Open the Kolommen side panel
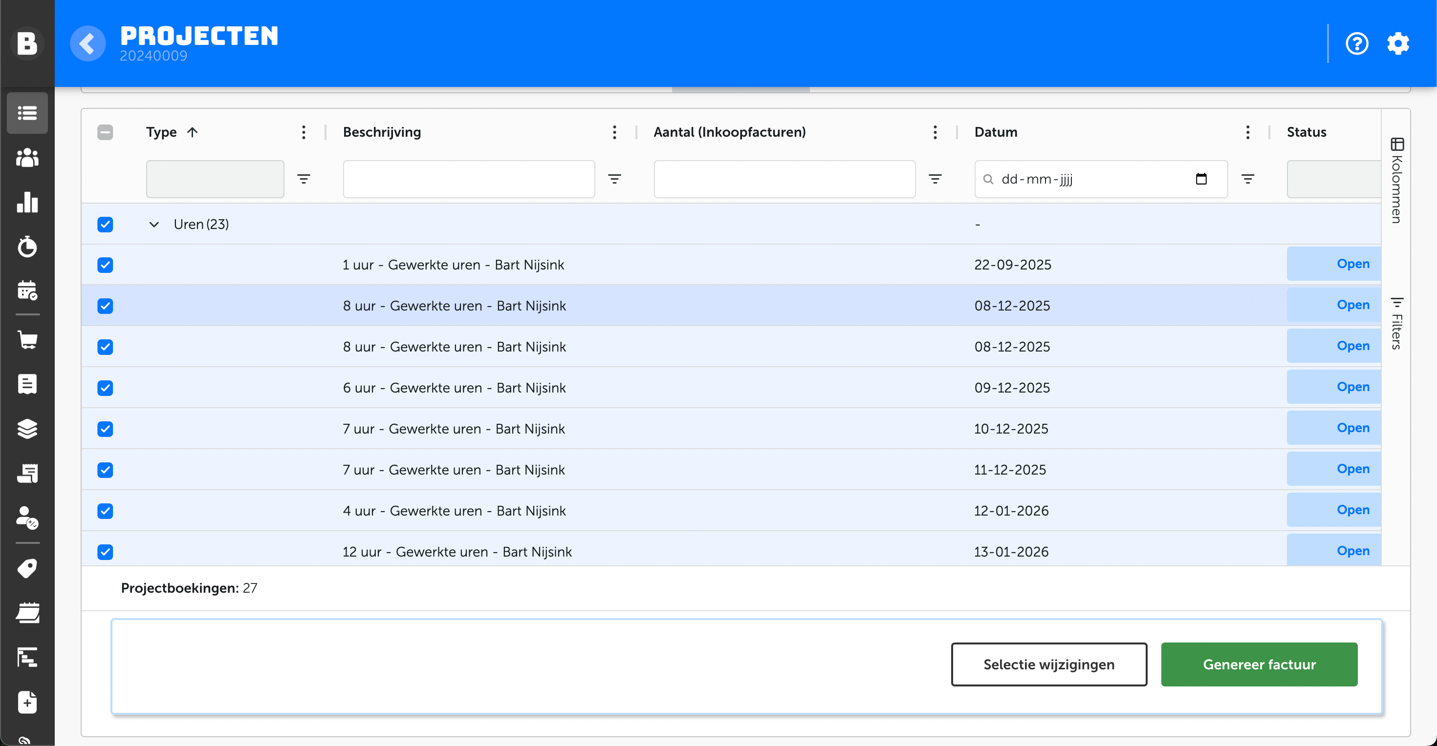The height and width of the screenshot is (746, 1437). click(x=1396, y=180)
